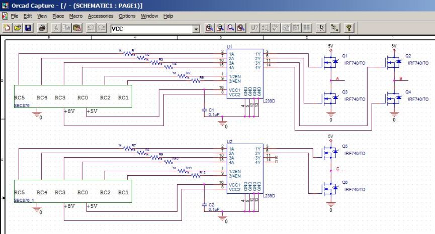Open the Macro menu

click(x=76, y=16)
